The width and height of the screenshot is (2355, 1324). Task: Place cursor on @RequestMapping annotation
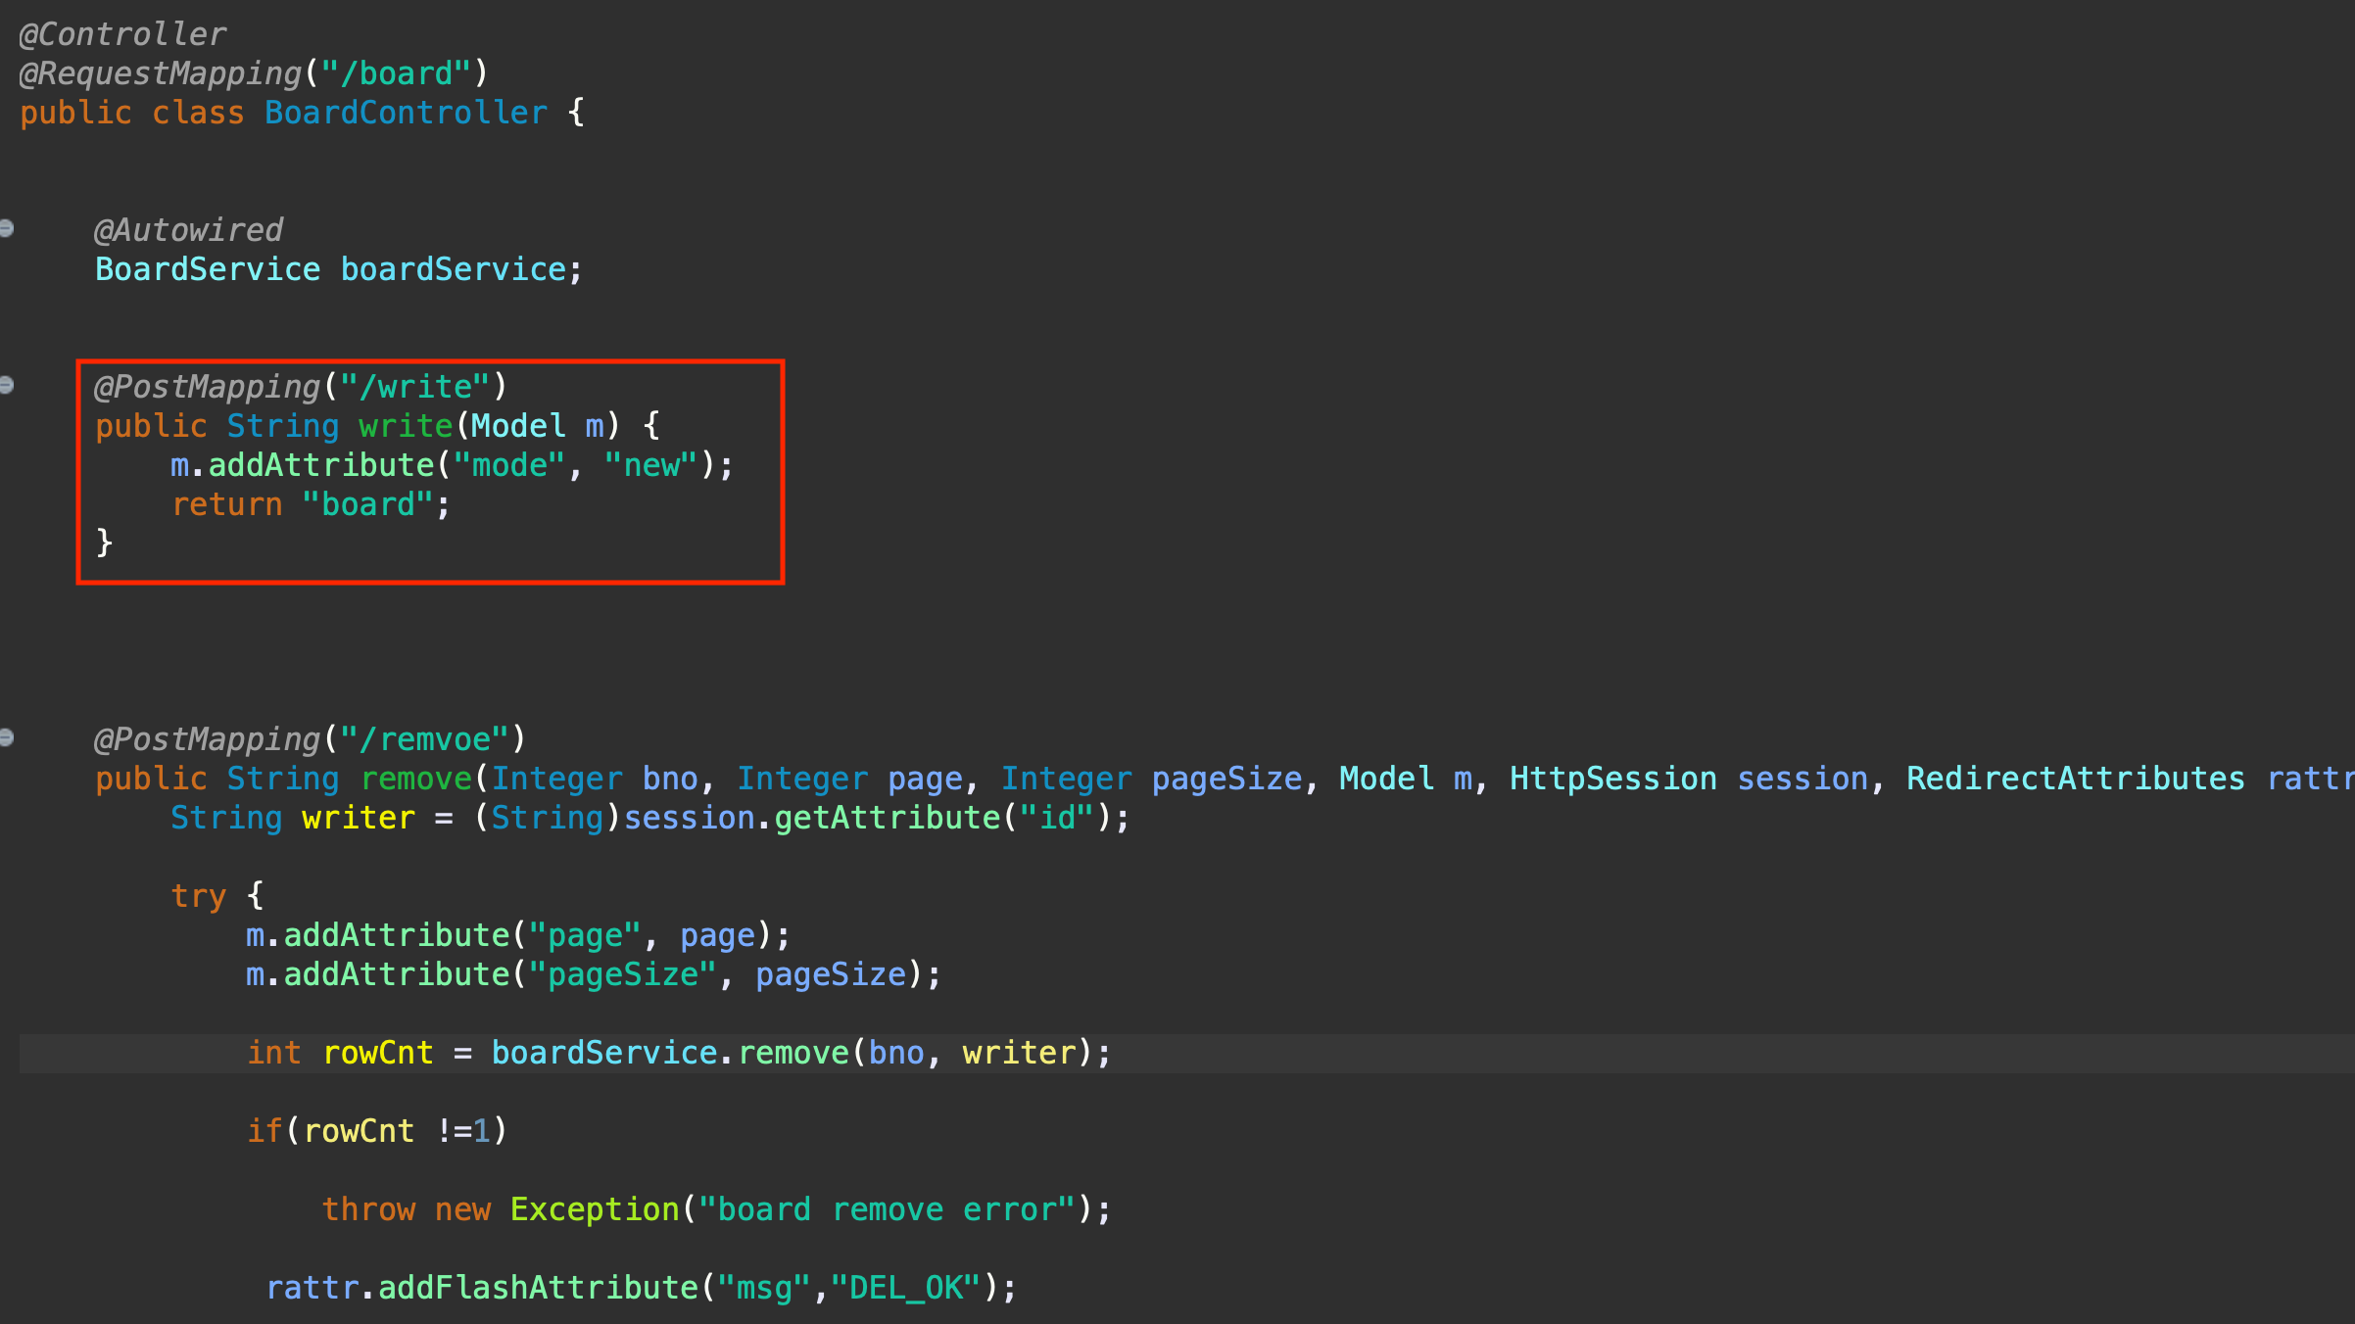[161, 74]
